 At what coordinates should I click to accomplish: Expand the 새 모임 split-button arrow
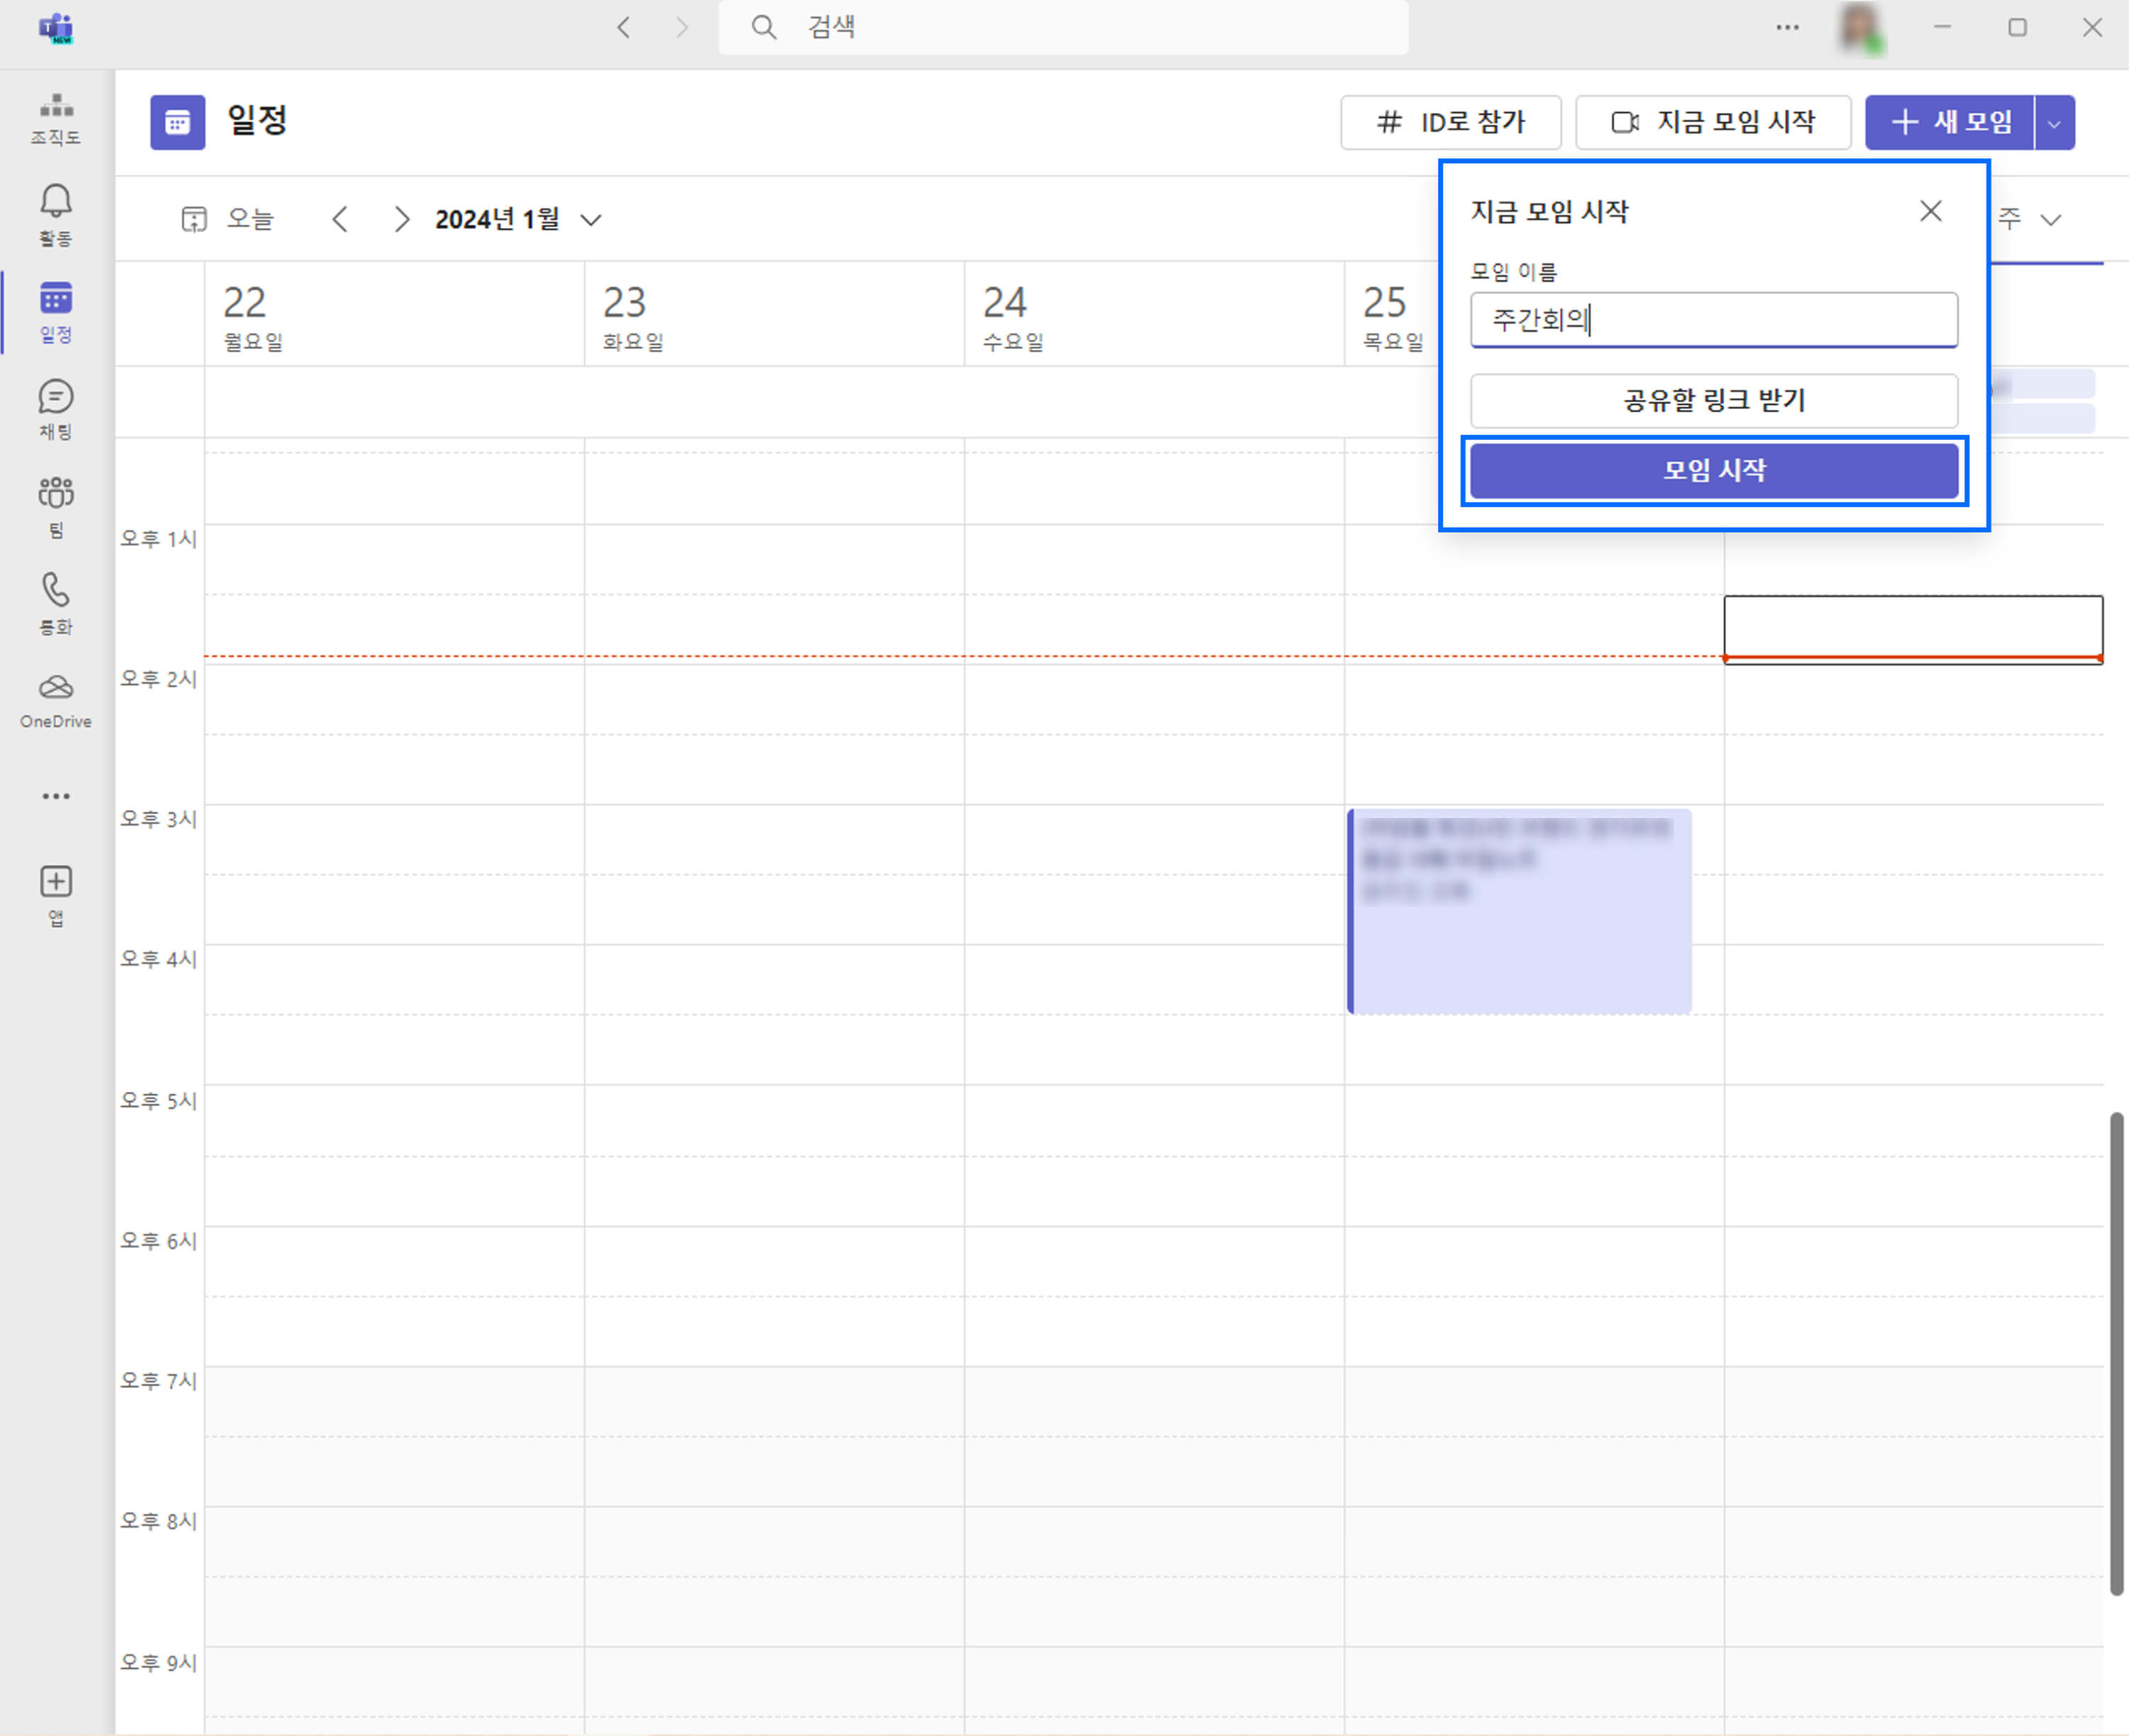2054,123
